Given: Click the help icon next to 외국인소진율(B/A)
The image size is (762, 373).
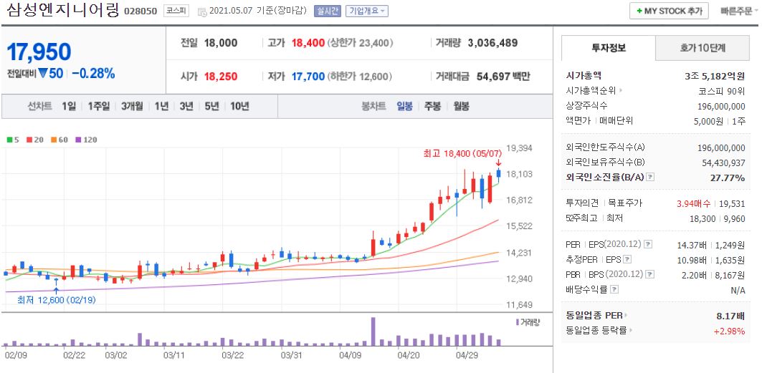Looking at the screenshot, I should [651, 178].
